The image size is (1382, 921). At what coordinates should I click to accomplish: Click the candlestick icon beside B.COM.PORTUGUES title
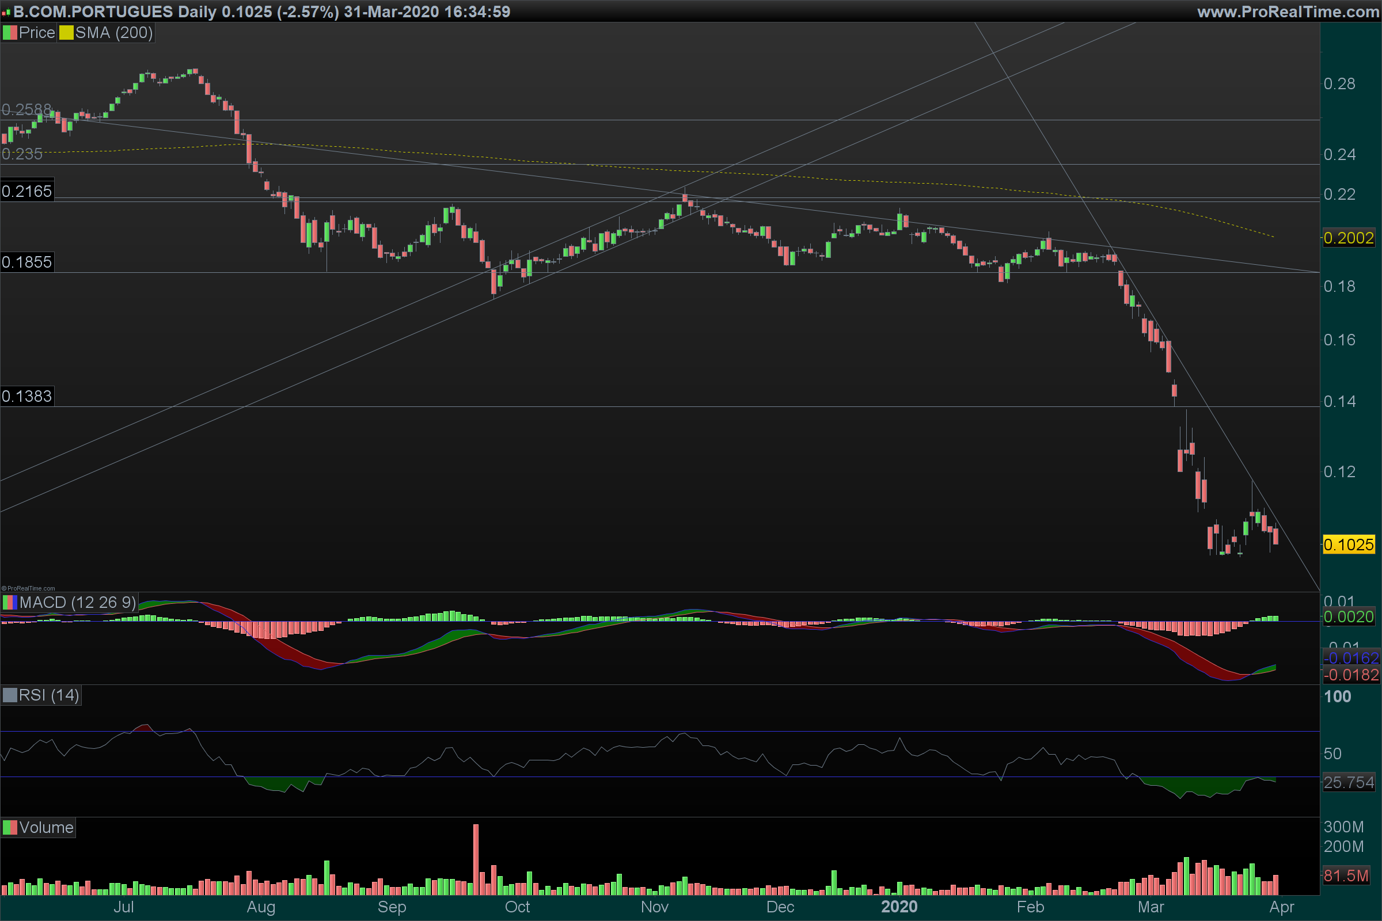[x=6, y=12]
